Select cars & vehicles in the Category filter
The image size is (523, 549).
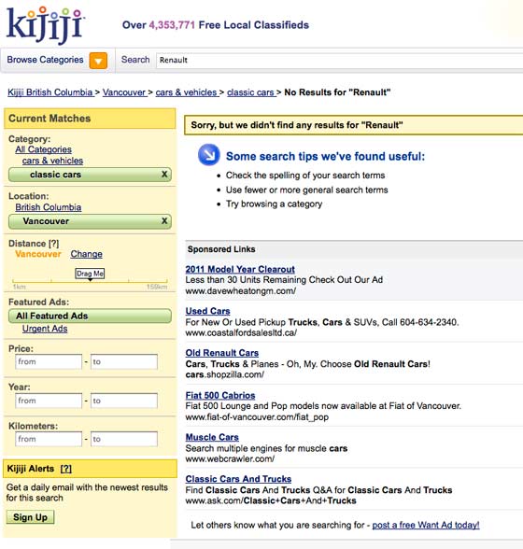point(52,161)
